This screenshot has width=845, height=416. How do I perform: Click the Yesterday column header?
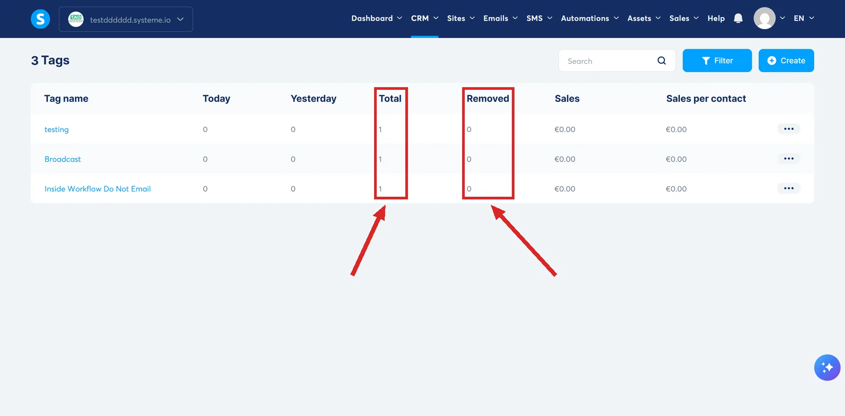[x=313, y=99]
